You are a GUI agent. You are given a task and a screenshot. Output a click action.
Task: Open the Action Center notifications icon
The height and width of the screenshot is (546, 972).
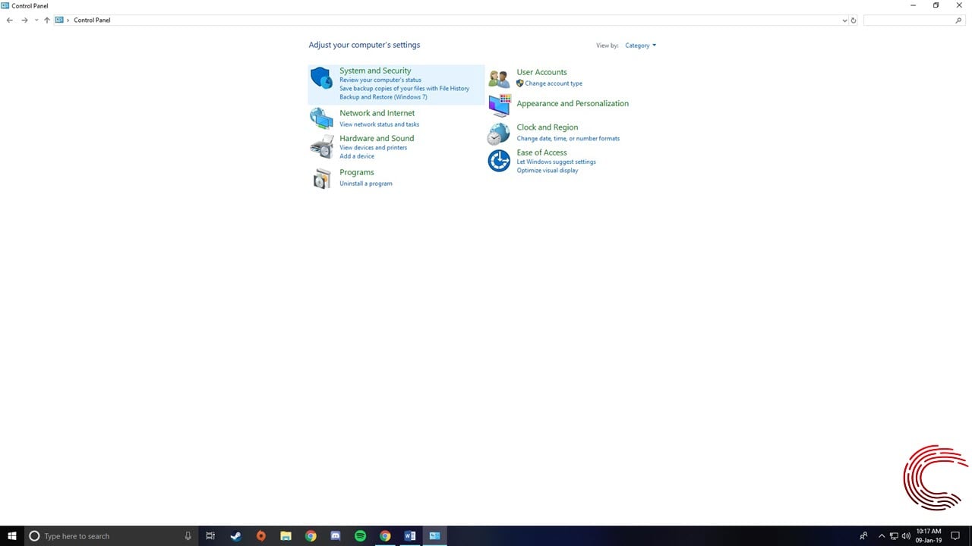pos(955,536)
